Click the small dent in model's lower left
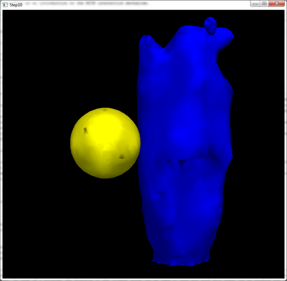The width and height of the screenshot is (287, 281). [x=160, y=194]
